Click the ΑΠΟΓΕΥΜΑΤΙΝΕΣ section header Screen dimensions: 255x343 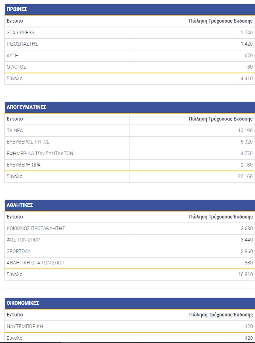tap(26, 107)
